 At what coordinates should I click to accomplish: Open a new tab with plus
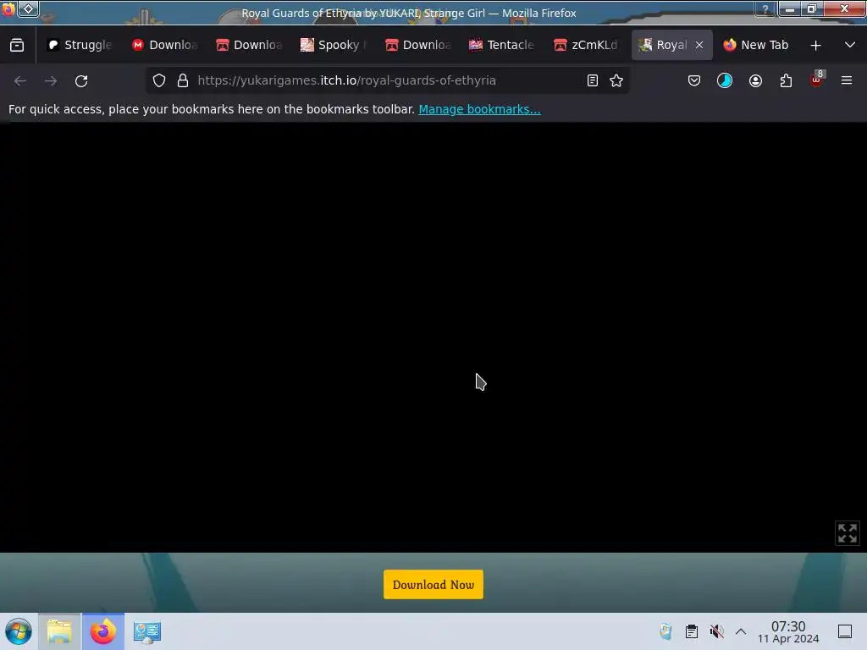point(815,46)
